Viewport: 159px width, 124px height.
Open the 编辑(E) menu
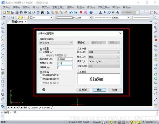[x=16, y=7]
